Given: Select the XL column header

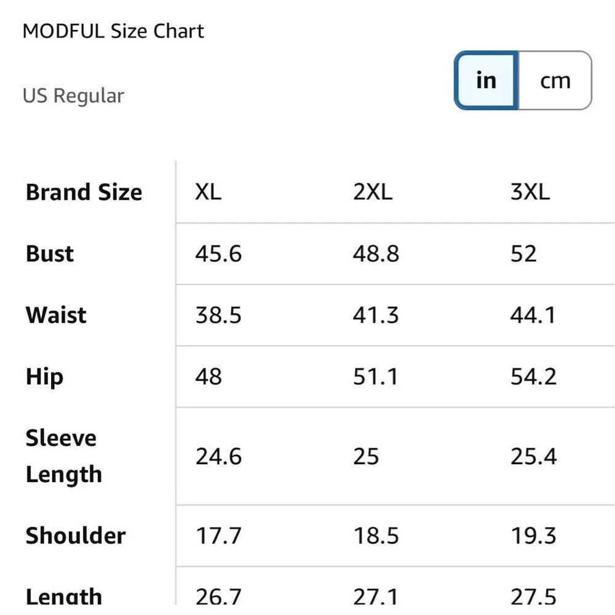Looking at the screenshot, I should coord(208,192).
